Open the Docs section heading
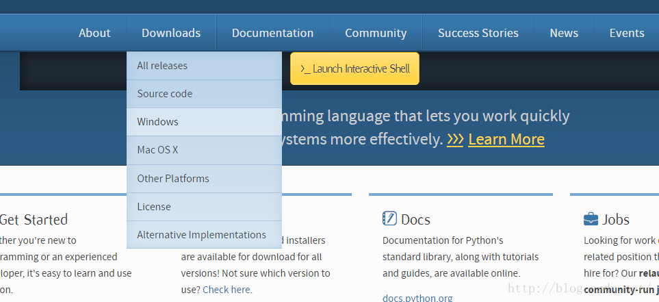659x302 pixels. coord(415,220)
